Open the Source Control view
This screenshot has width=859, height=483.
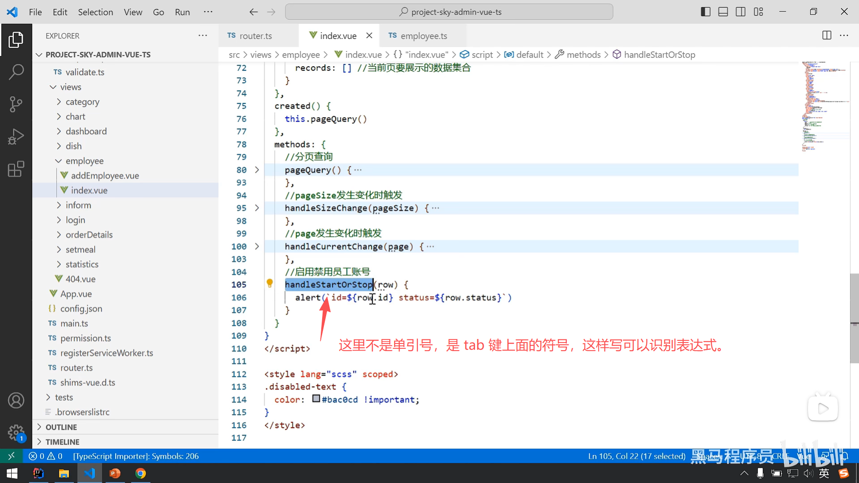16,104
